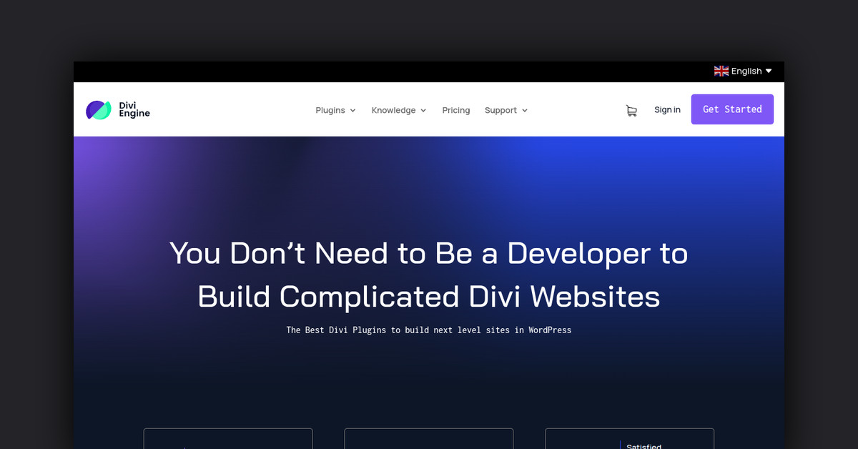Click the British flag next to English
Viewport: 858px width, 449px height.
[721, 71]
